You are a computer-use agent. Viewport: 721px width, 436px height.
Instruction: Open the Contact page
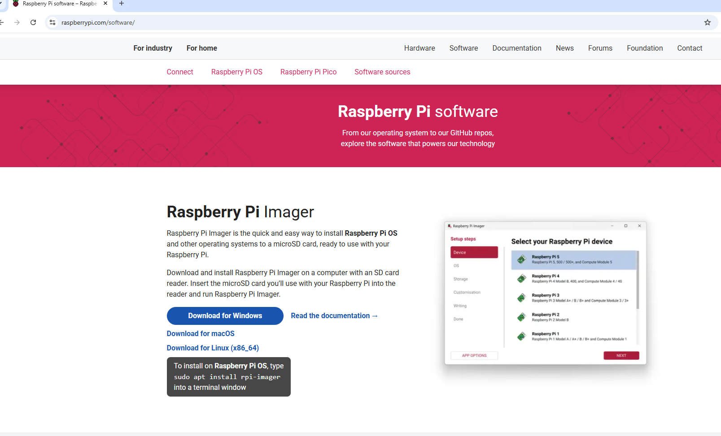tap(690, 48)
